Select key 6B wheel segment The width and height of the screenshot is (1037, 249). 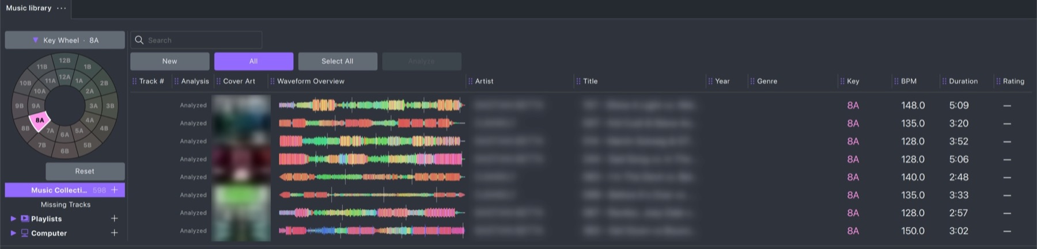(65, 151)
